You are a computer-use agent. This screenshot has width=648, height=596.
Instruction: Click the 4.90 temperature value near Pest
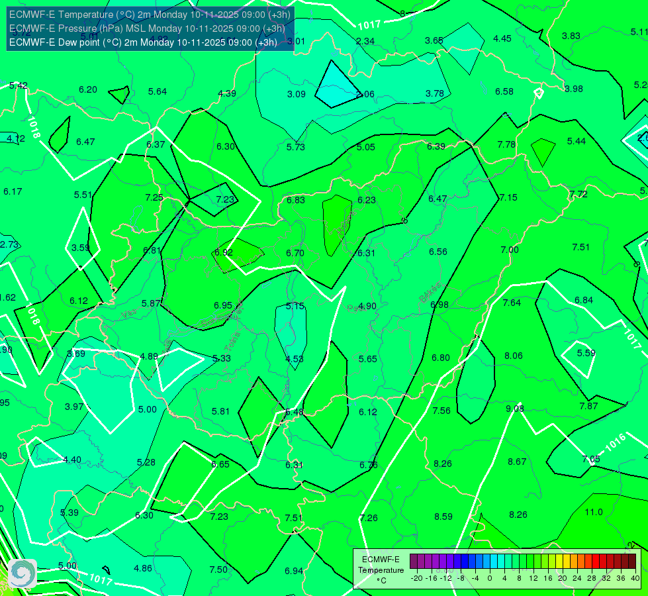click(x=367, y=306)
